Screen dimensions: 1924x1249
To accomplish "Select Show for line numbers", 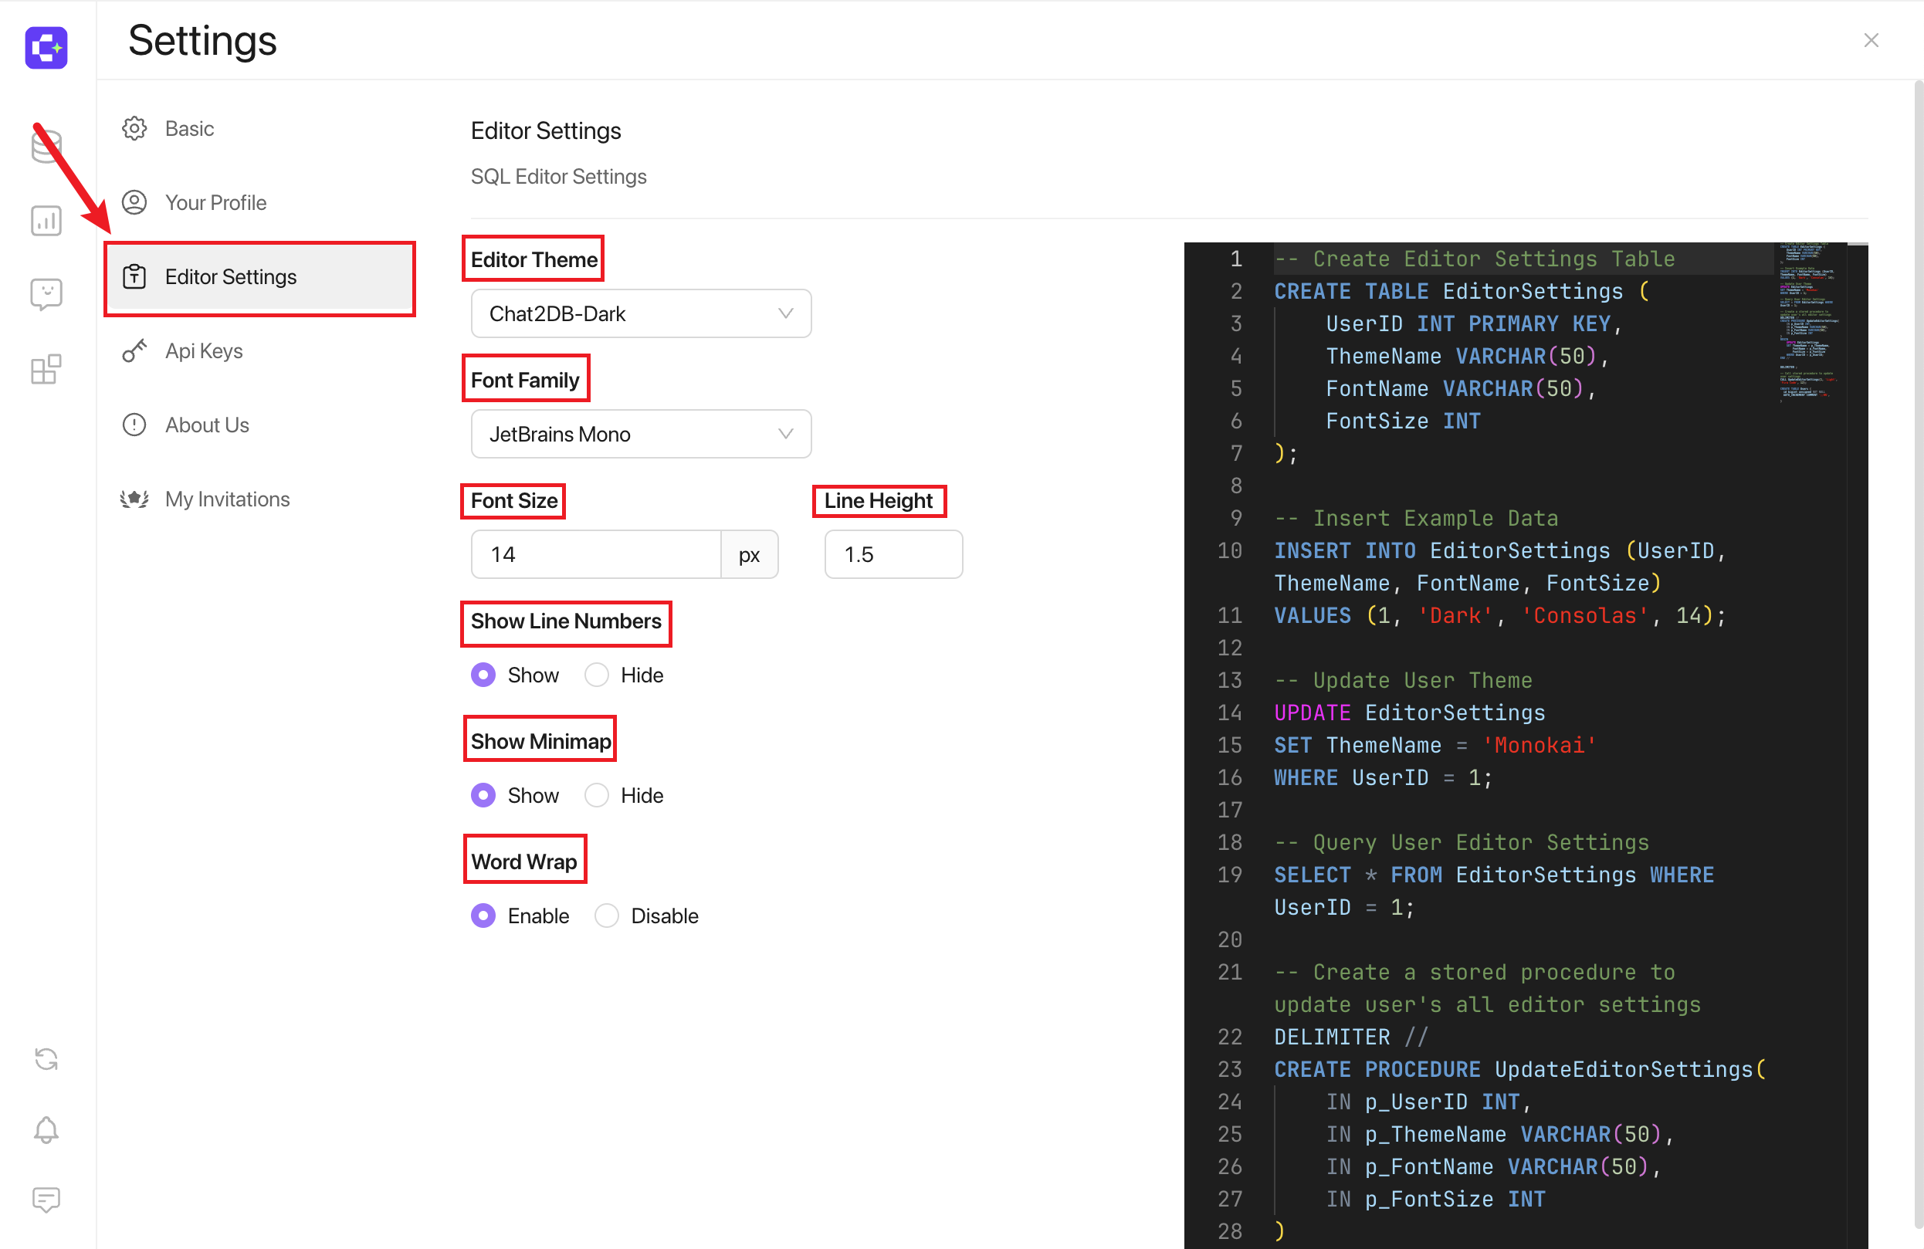I will point(483,675).
